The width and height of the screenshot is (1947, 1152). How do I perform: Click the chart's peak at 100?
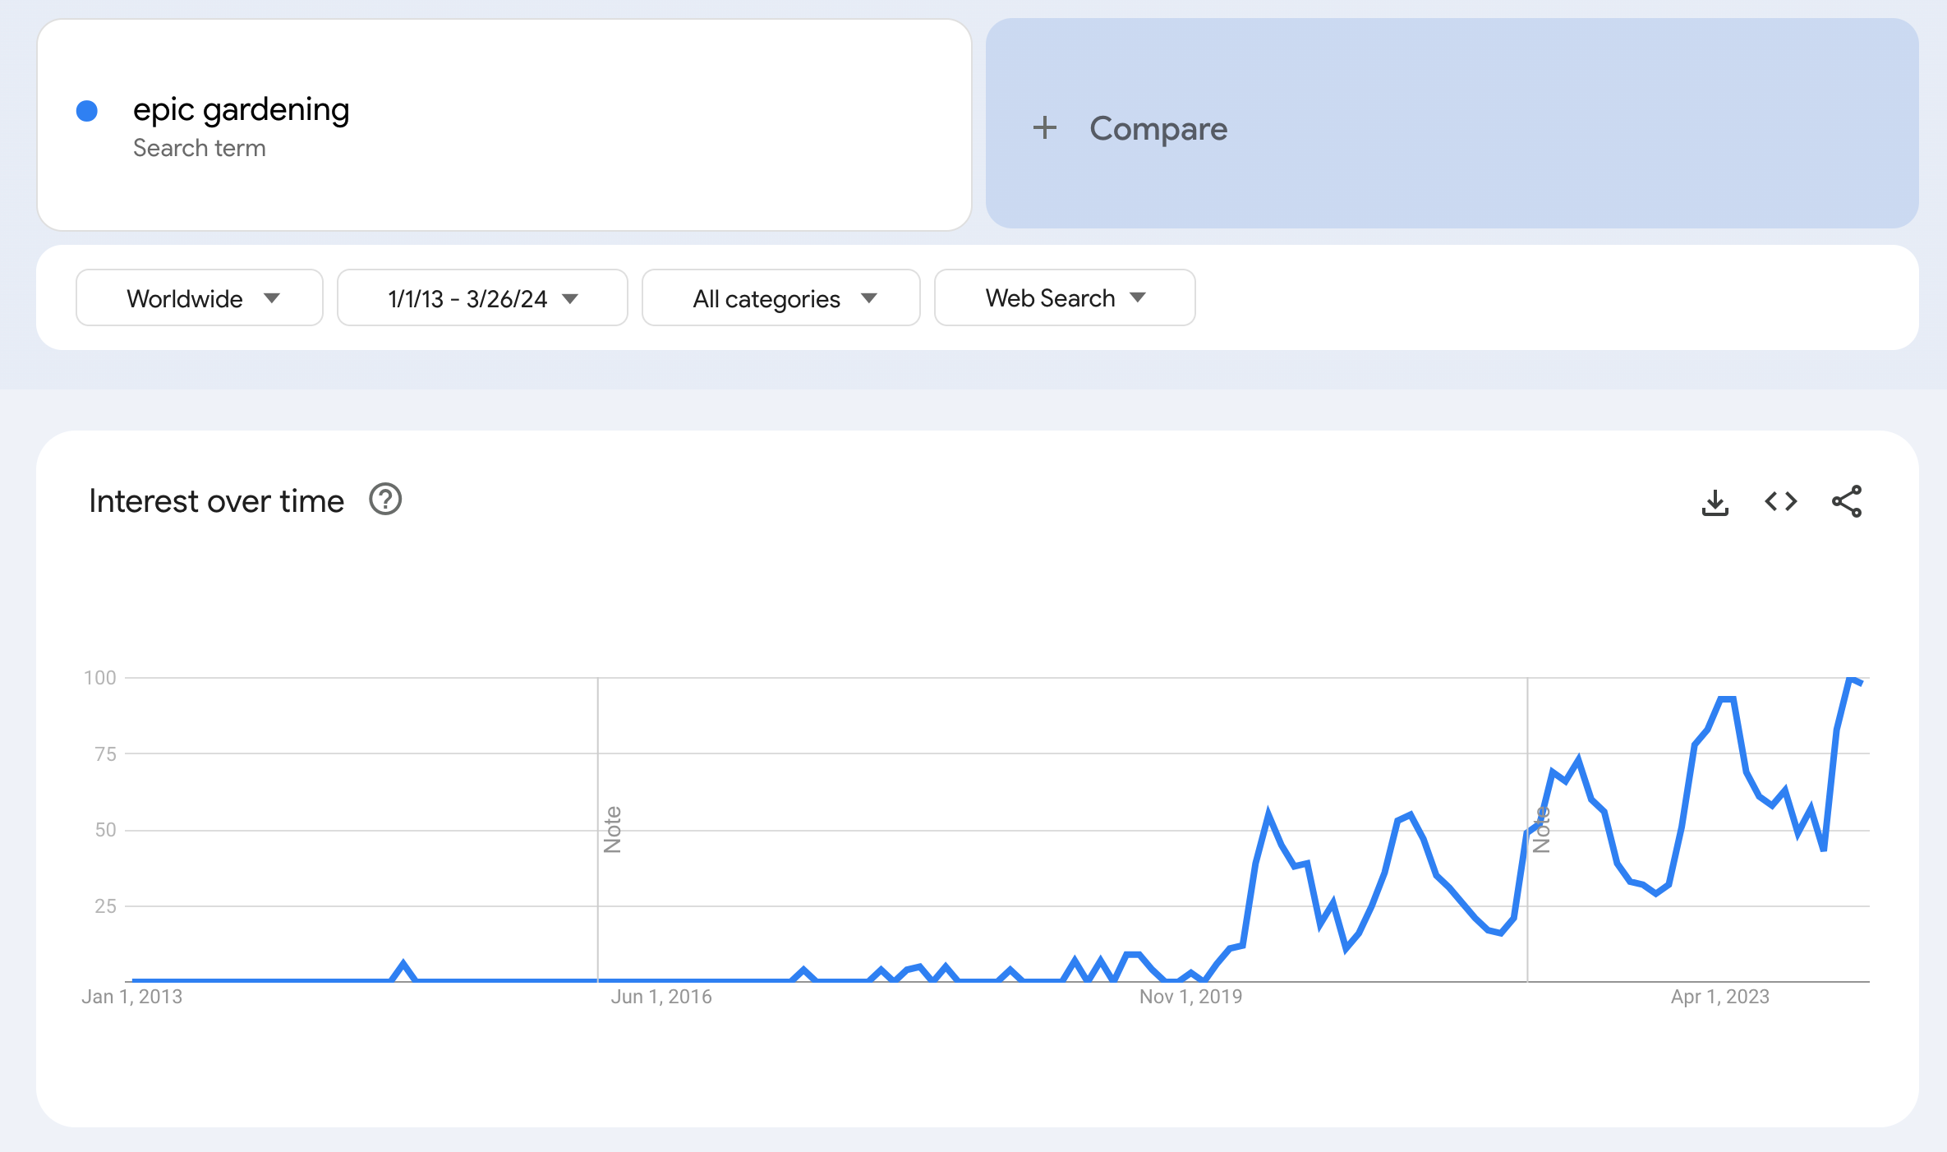click(1850, 679)
